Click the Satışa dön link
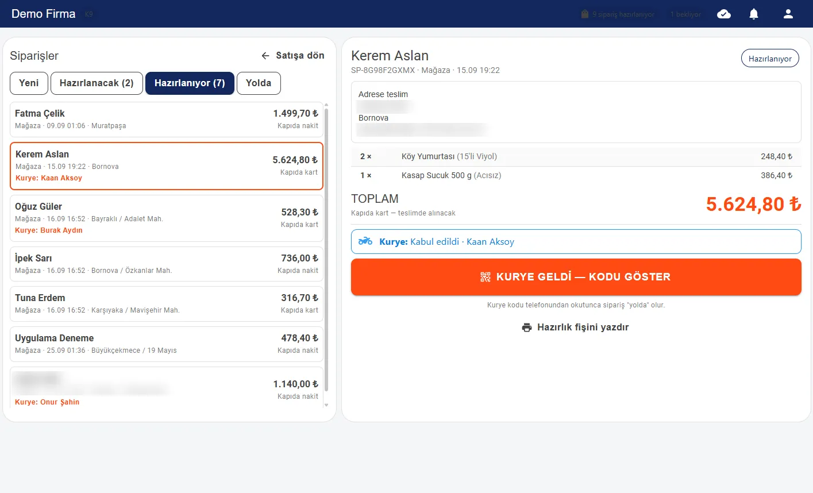The width and height of the screenshot is (813, 493). [293, 56]
